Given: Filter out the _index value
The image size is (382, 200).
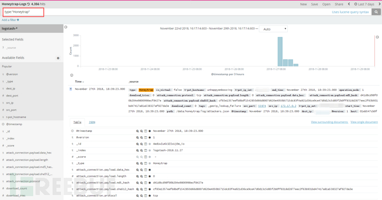Looking at the screenshot, I should 141,151.
